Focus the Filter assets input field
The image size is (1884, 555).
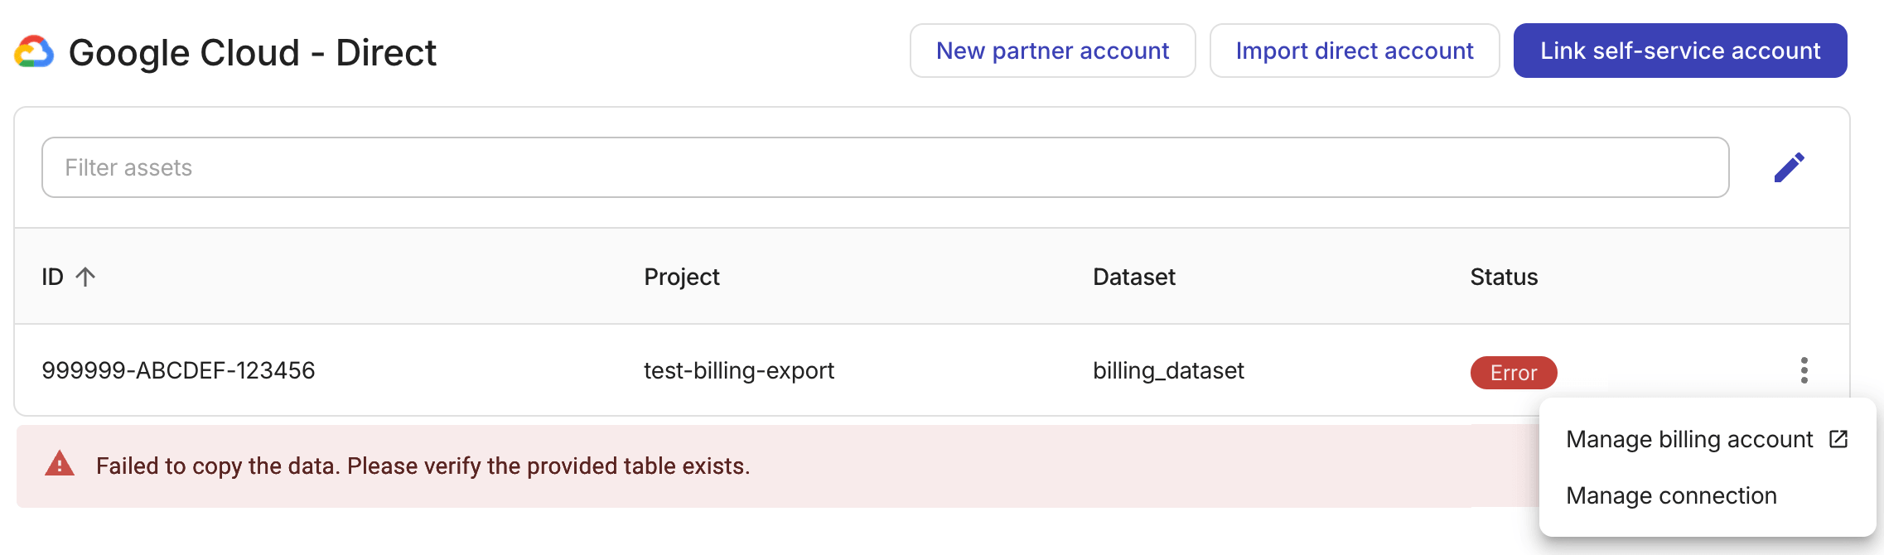point(885,167)
